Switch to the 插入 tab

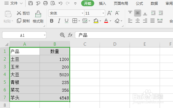tap(103, 4)
